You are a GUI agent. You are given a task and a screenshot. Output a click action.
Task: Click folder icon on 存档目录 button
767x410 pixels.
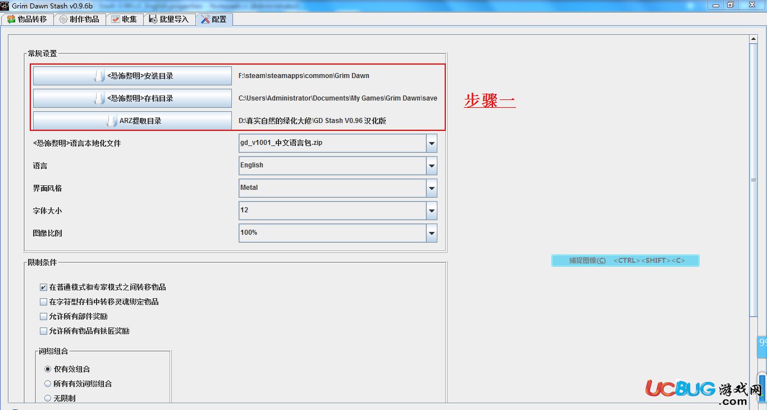99,98
